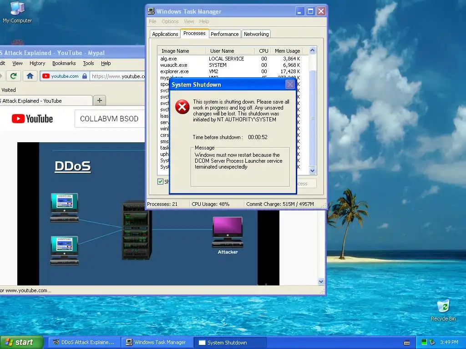466x349 pixels.
Task: Click red error icon in Shutdown dialog
Action: click(x=182, y=107)
